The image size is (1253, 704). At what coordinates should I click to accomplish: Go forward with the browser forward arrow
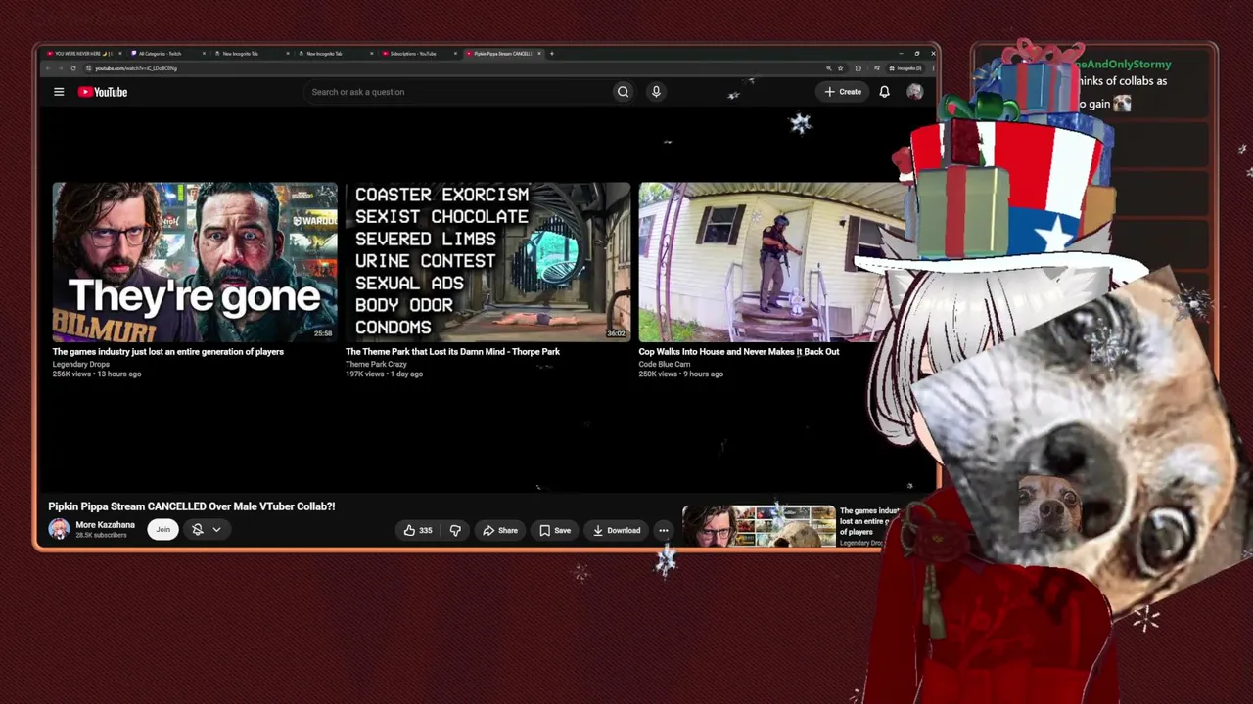60,68
